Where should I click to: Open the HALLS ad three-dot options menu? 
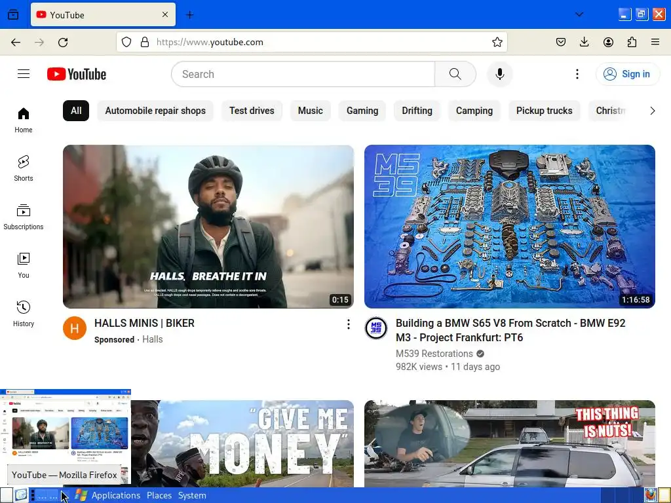349,324
